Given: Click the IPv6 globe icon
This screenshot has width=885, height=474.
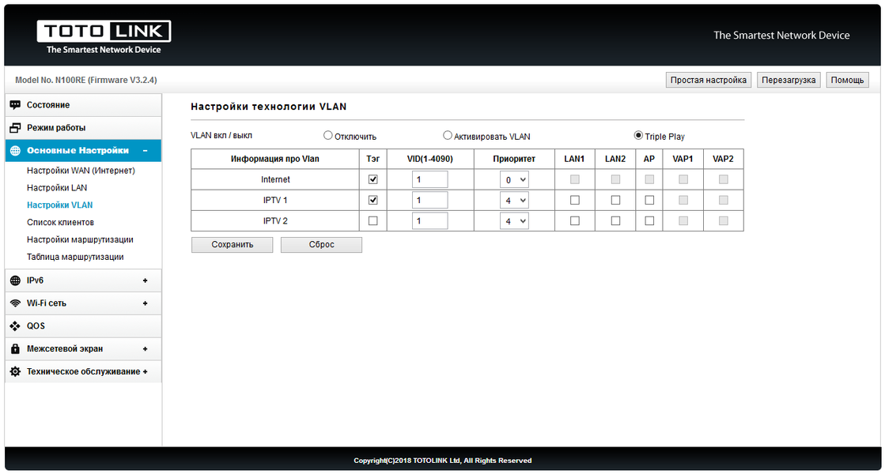Looking at the screenshot, I should point(15,280).
